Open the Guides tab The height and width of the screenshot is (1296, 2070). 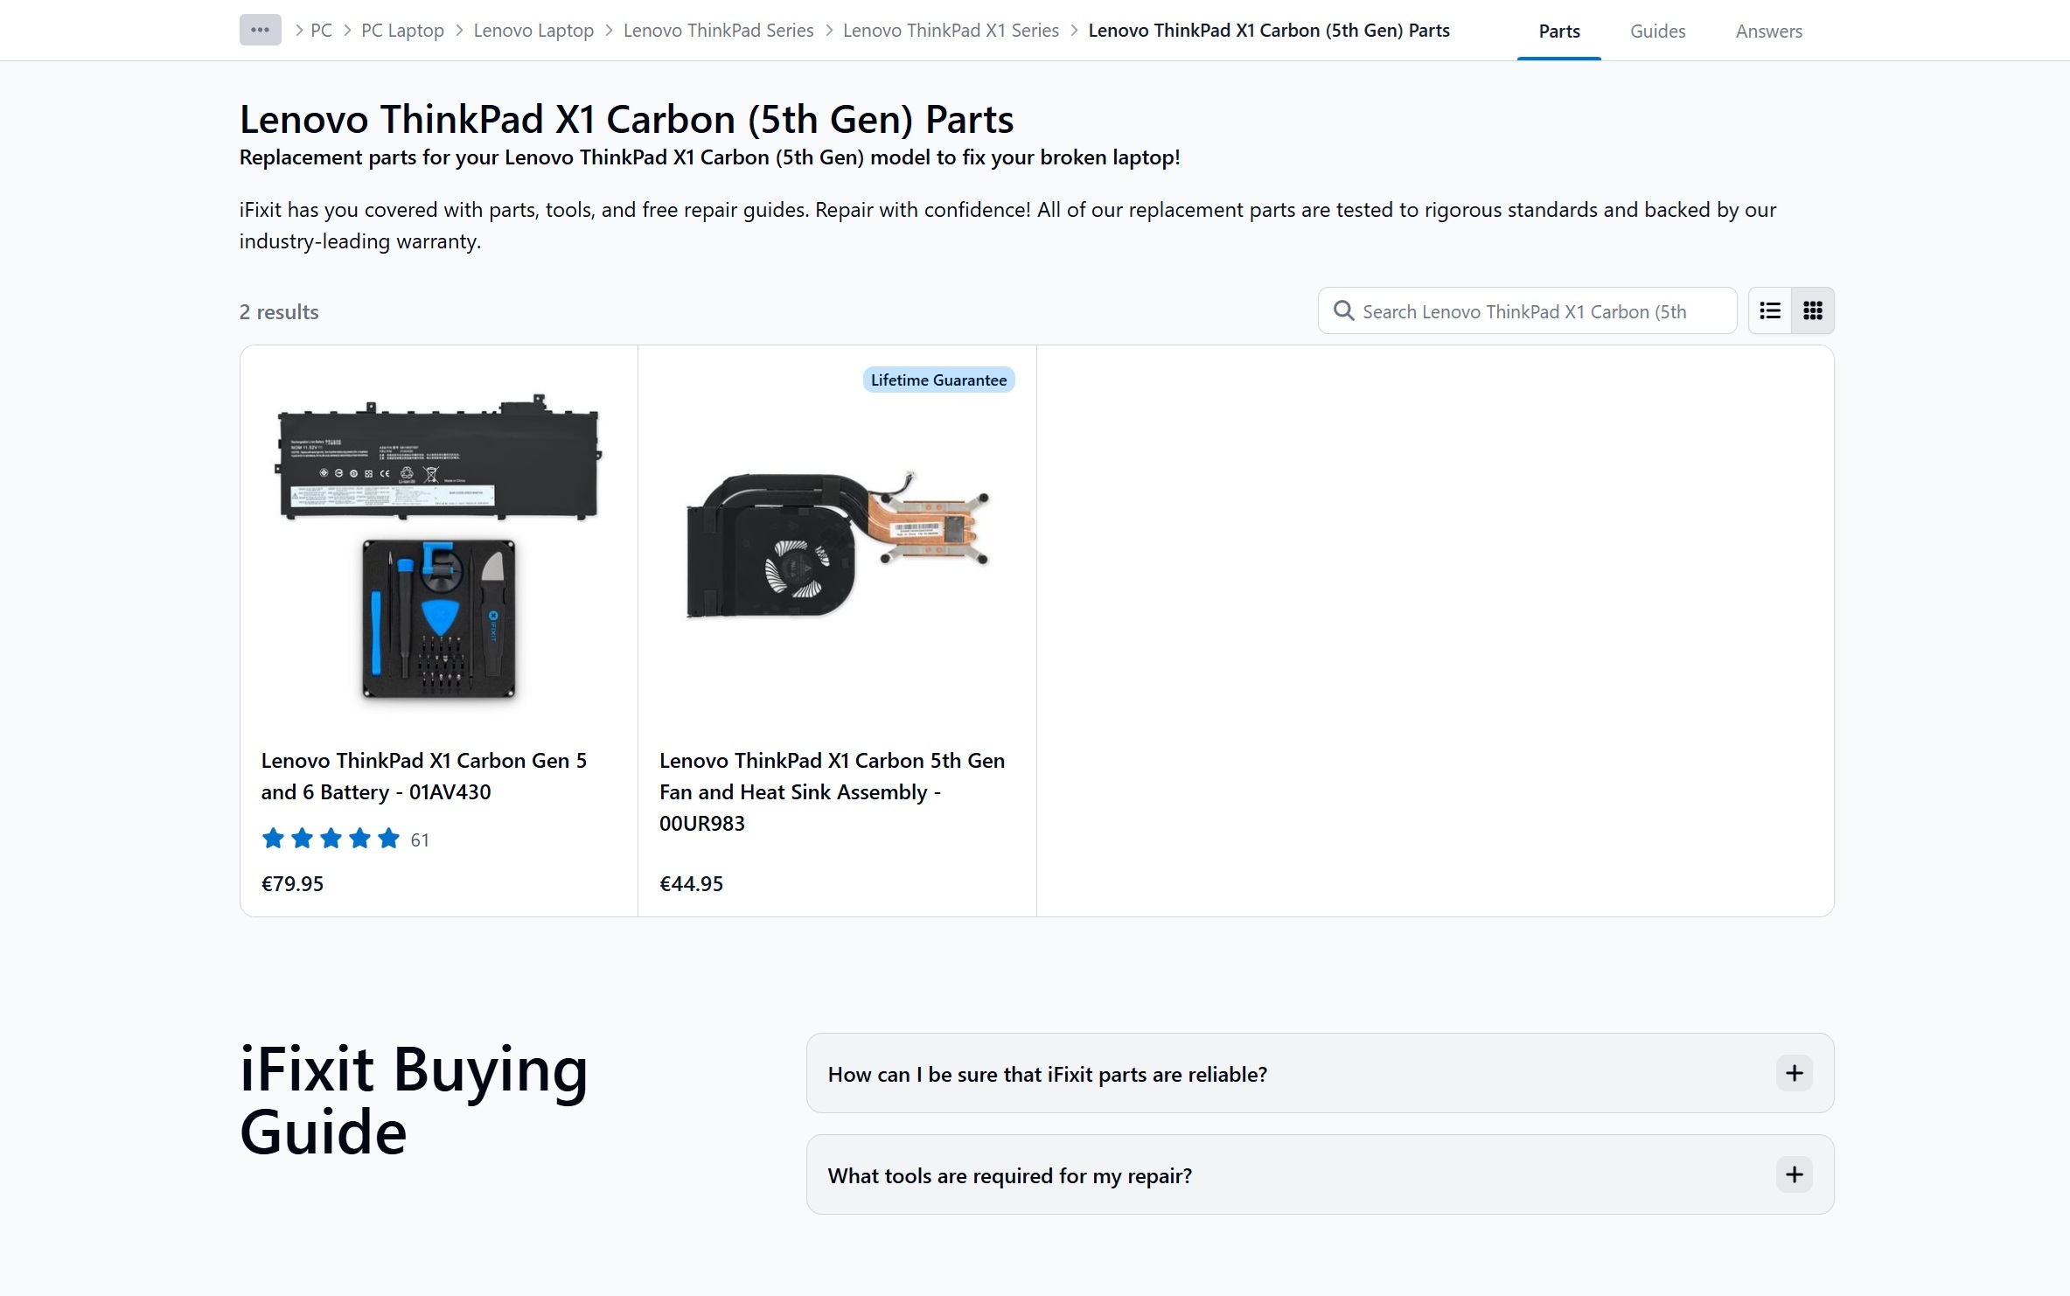tap(1656, 31)
